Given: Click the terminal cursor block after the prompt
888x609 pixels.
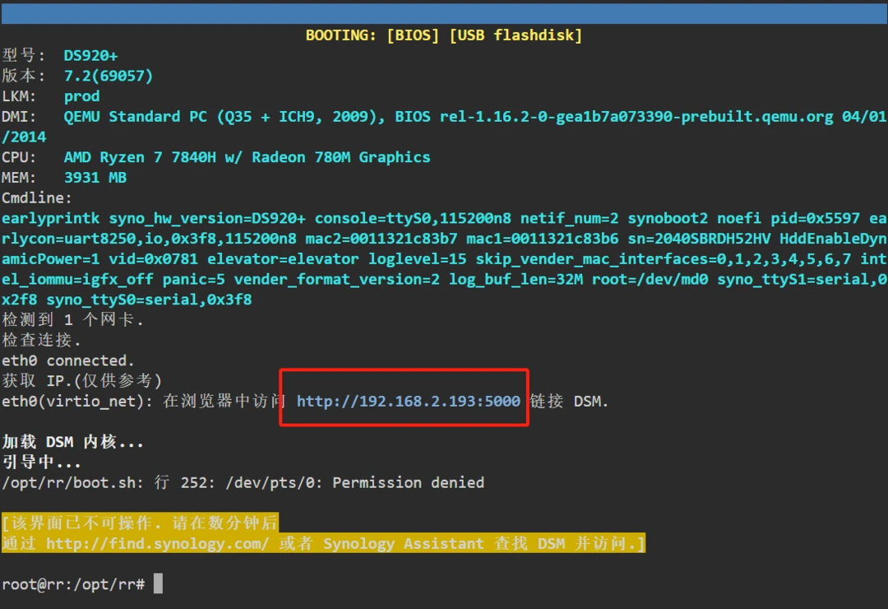Looking at the screenshot, I should (x=158, y=583).
